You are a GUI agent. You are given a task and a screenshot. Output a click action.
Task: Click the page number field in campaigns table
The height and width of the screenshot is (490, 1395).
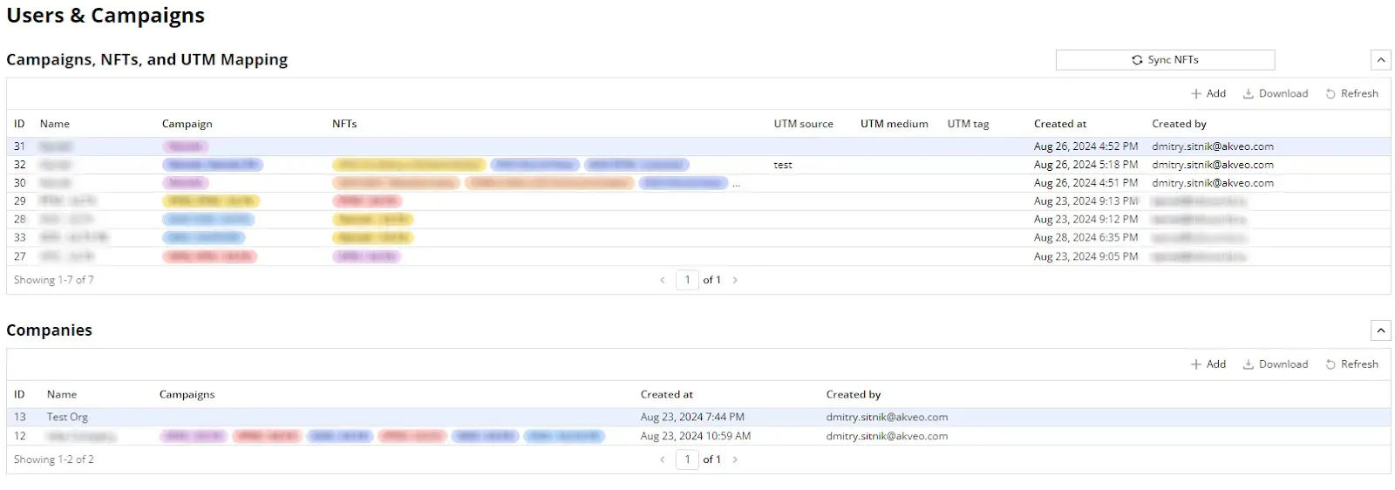(x=687, y=280)
